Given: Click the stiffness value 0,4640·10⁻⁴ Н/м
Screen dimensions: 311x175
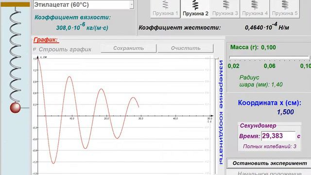Looking at the screenshot, I should [x=267, y=27].
